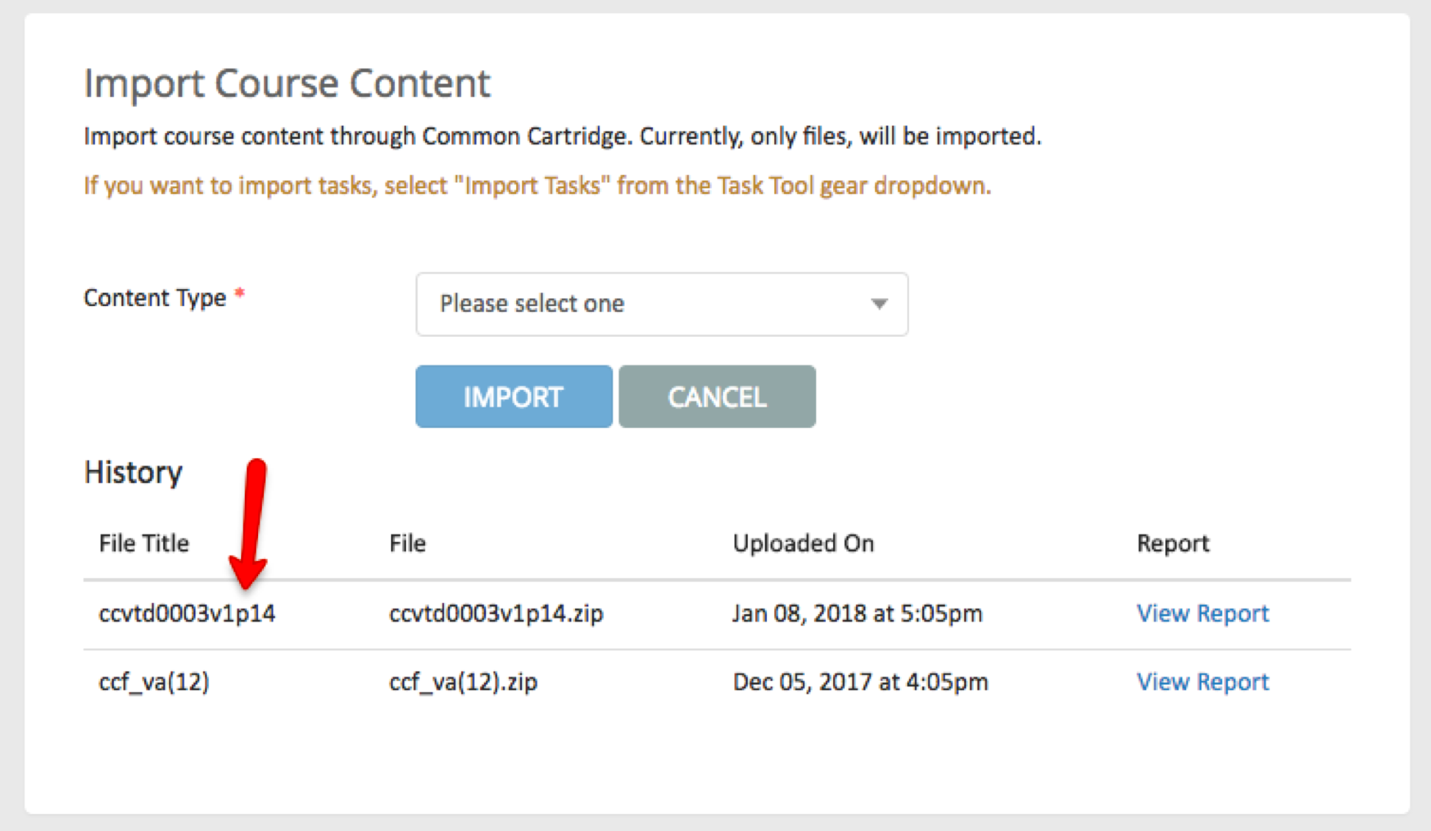
Task: Dismiss the dialog with the CANCEL button
Action: tap(717, 396)
